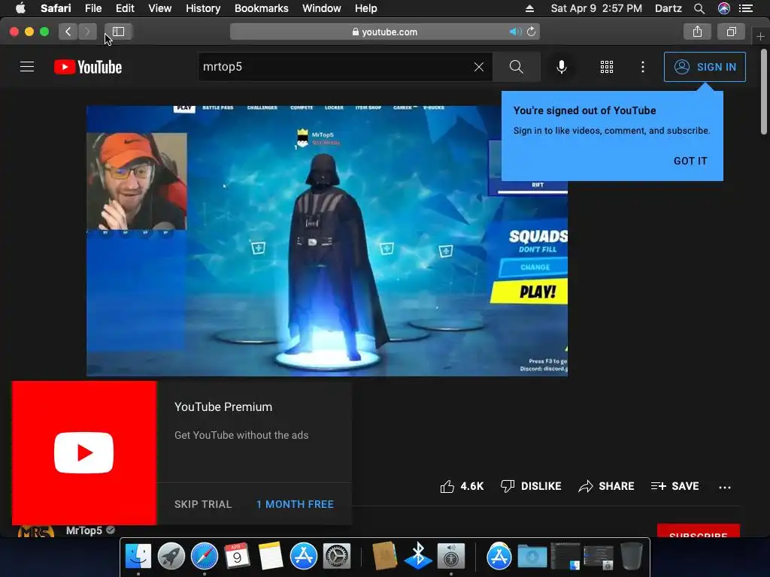Open the YouTube apps grid
The image size is (770, 577).
click(x=607, y=67)
